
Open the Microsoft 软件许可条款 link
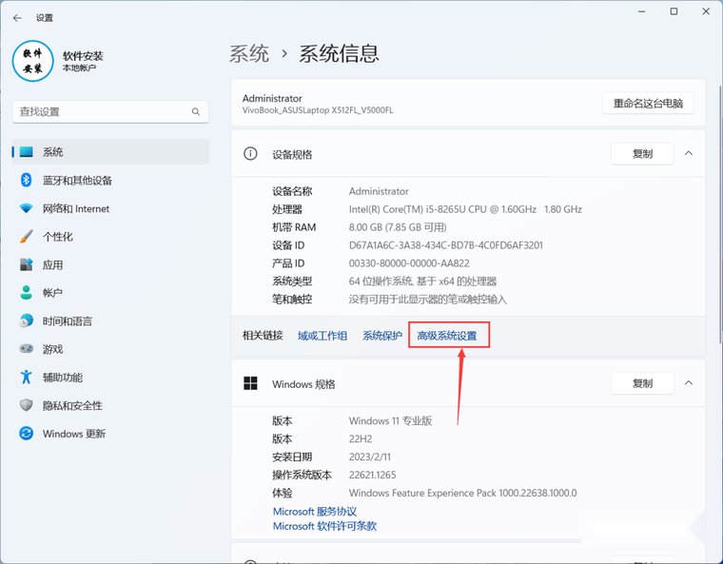324,526
